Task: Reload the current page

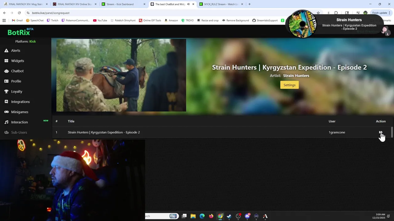Action: (x=19, y=13)
